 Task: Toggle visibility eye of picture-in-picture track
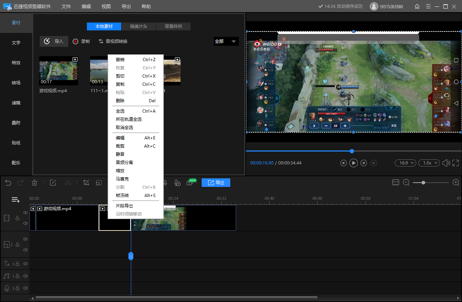[x=25, y=239]
